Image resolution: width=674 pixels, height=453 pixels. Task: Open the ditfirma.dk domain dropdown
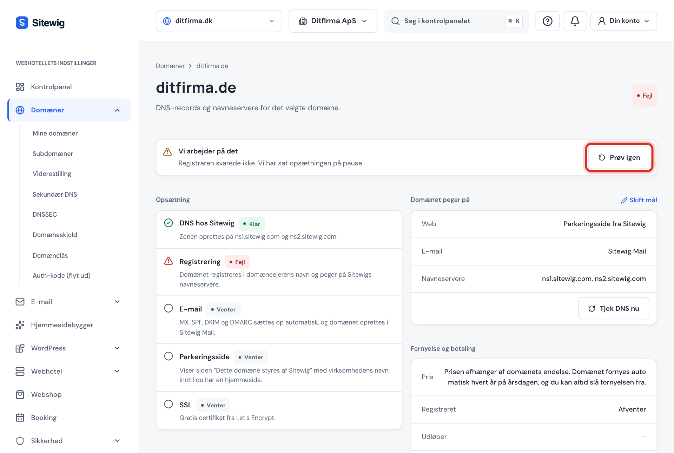pyautogui.click(x=219, y=21)
